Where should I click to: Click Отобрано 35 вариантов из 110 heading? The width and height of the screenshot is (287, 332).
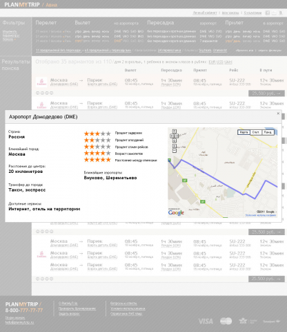click(74, 62)
